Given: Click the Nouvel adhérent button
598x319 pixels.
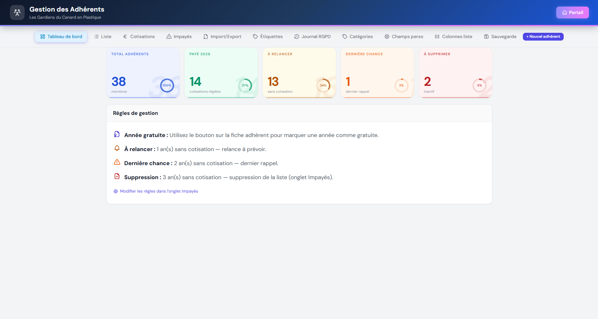Looking at the screenshot, I should pyautogui.click(x=543, y=37).
